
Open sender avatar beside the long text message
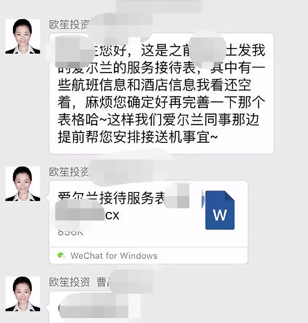(x=23, y=36)
